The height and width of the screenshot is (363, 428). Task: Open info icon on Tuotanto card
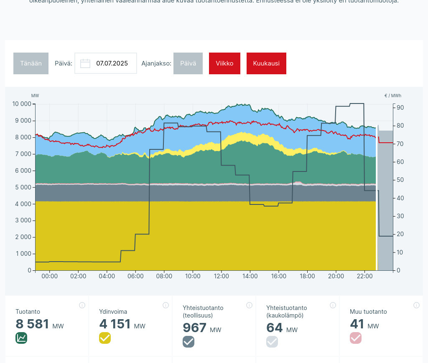point(82,305)
